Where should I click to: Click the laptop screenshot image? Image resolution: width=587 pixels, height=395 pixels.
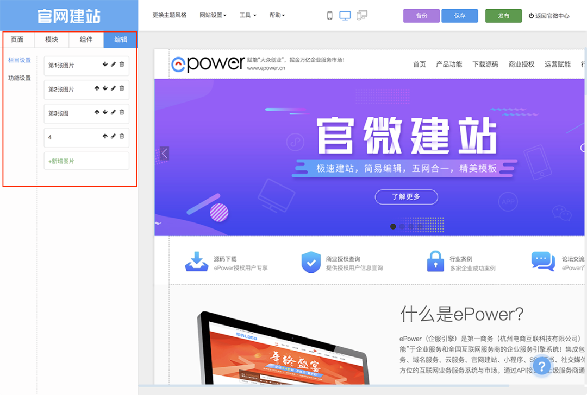284,348
